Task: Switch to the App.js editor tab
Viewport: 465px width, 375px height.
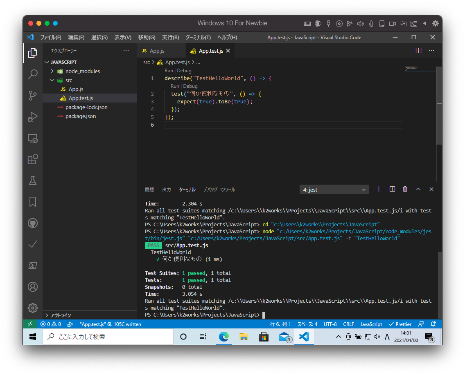Action: pyautogui.click(x=157, y=51)
